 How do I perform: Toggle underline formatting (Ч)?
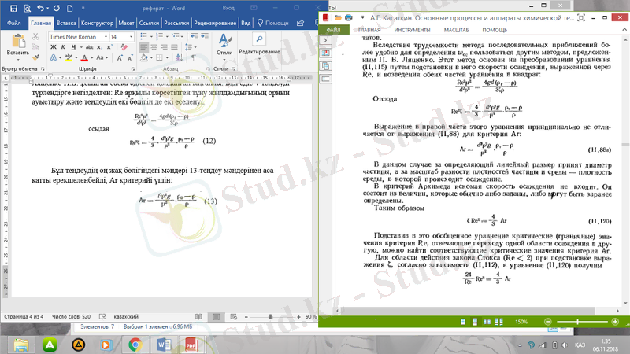point(73,47)
